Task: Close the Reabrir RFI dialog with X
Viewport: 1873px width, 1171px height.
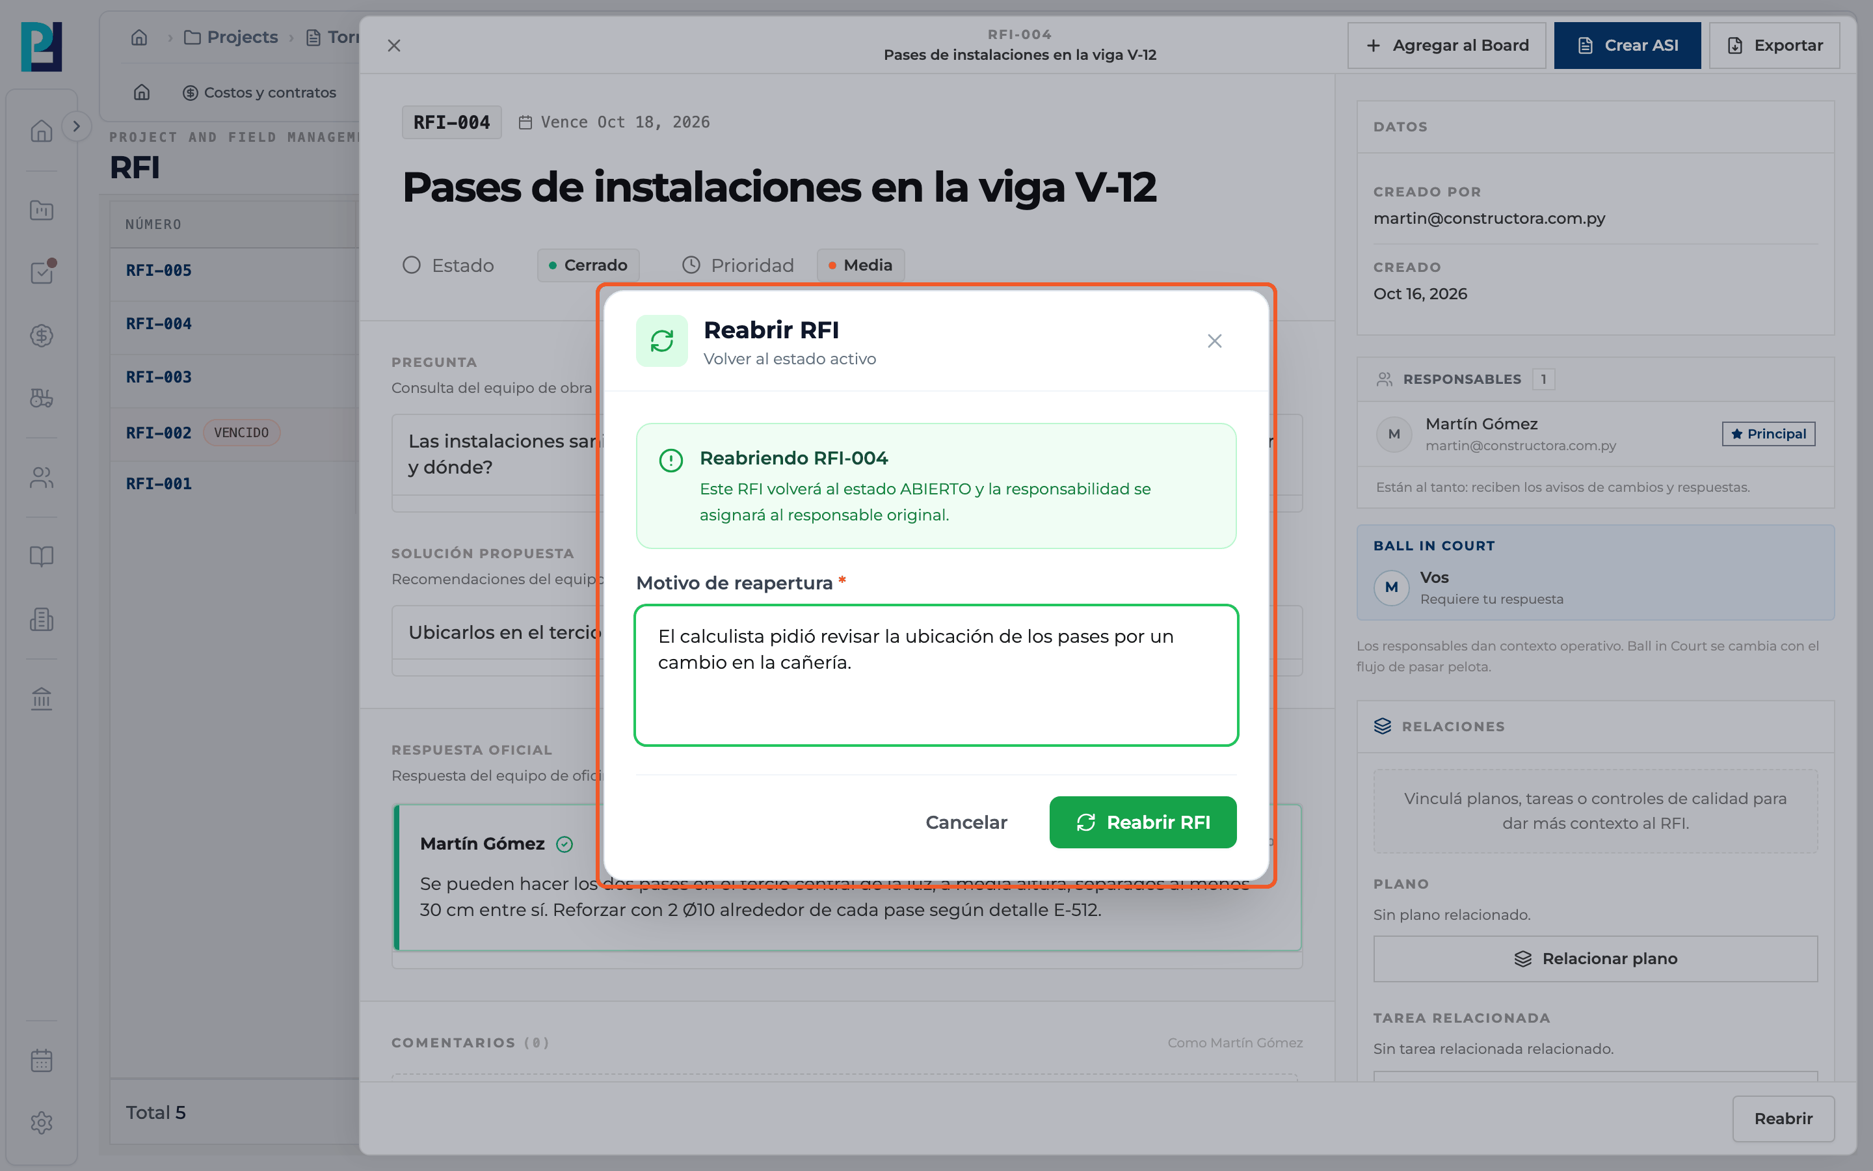Action: [x=1214, y=341]
